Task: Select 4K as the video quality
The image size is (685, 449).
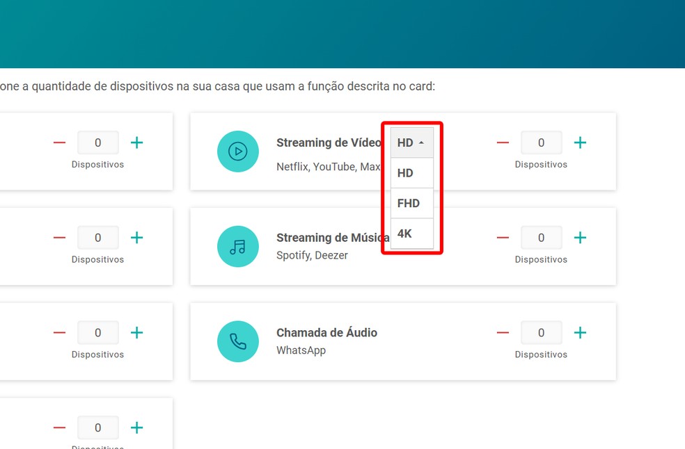Action: [x=405, y=234]
